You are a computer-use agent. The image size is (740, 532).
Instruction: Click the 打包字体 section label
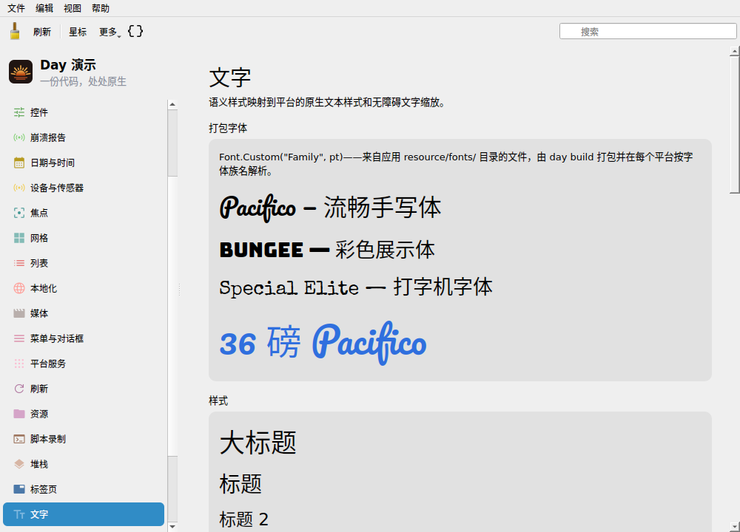click(x=228, y=128)
